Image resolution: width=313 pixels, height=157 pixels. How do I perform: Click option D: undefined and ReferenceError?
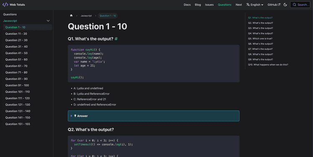[x=95, y=104]
